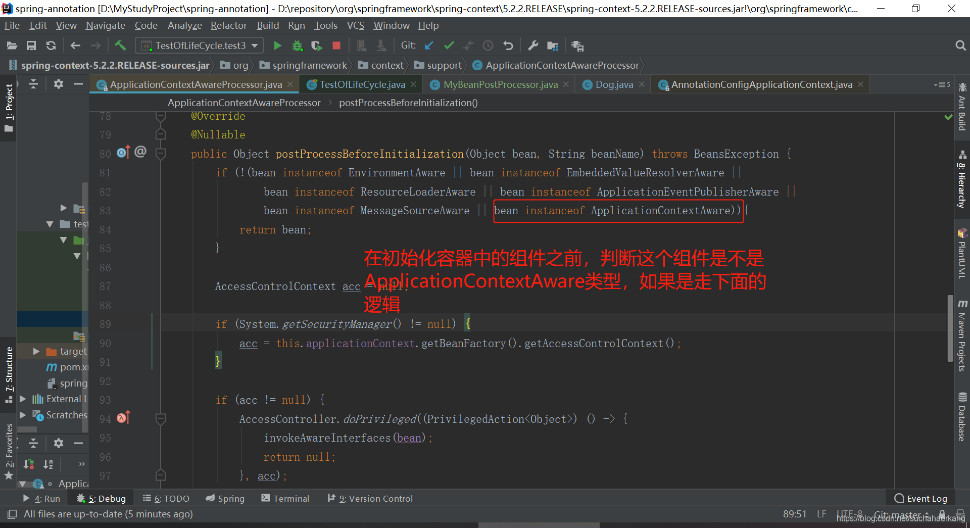The height and width of the screenshot is (528, 970).
Task: Open the Navigate menu
Action: (105, 25)
